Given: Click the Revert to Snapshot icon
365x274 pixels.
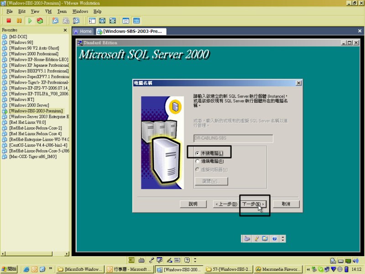Looking at the screenshot, I should 66,21.
